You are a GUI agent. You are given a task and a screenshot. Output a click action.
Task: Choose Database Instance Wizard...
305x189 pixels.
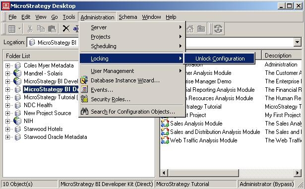[131, 80]
